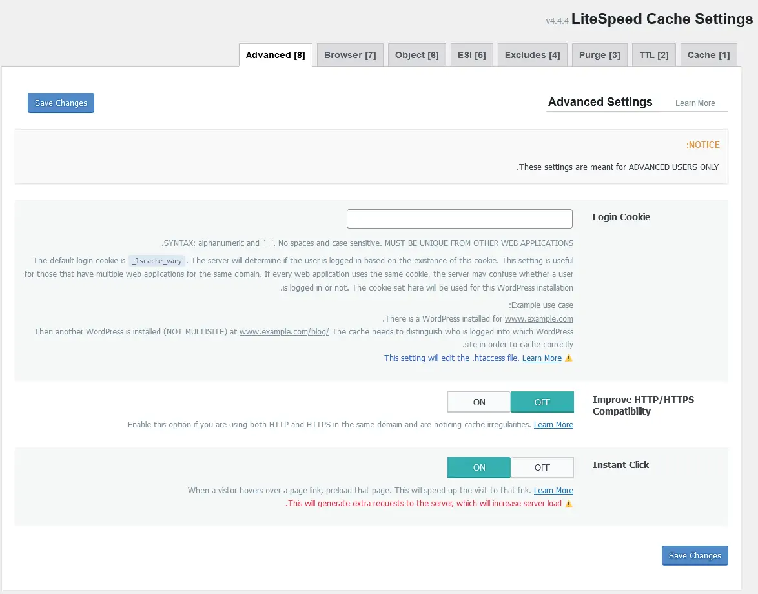Focus the Login Cookie input field
Screen dimensions: 758x594
coord(460,219)
